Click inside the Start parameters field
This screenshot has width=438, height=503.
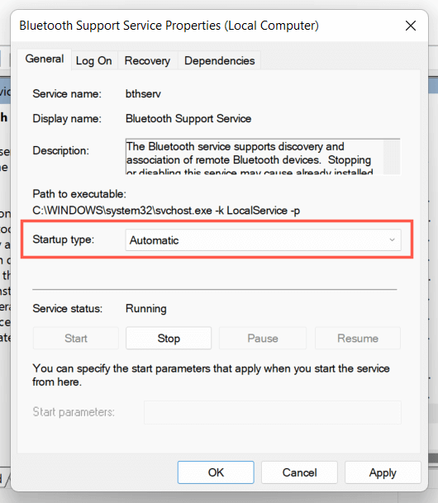click(273, 412)
